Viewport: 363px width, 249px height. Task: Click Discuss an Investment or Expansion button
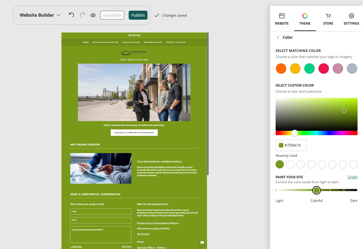134,133
